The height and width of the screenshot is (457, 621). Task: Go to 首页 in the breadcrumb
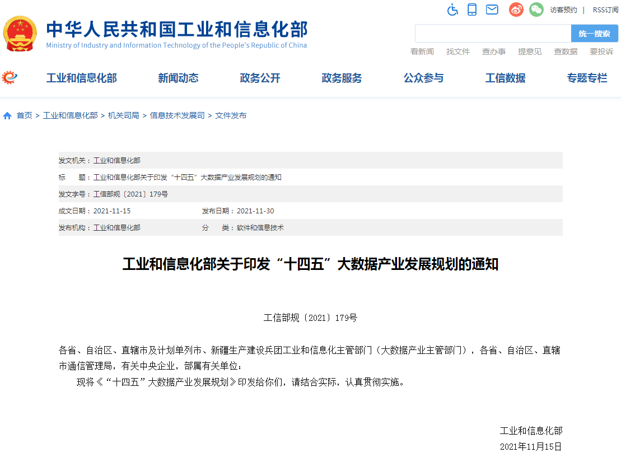25,115
